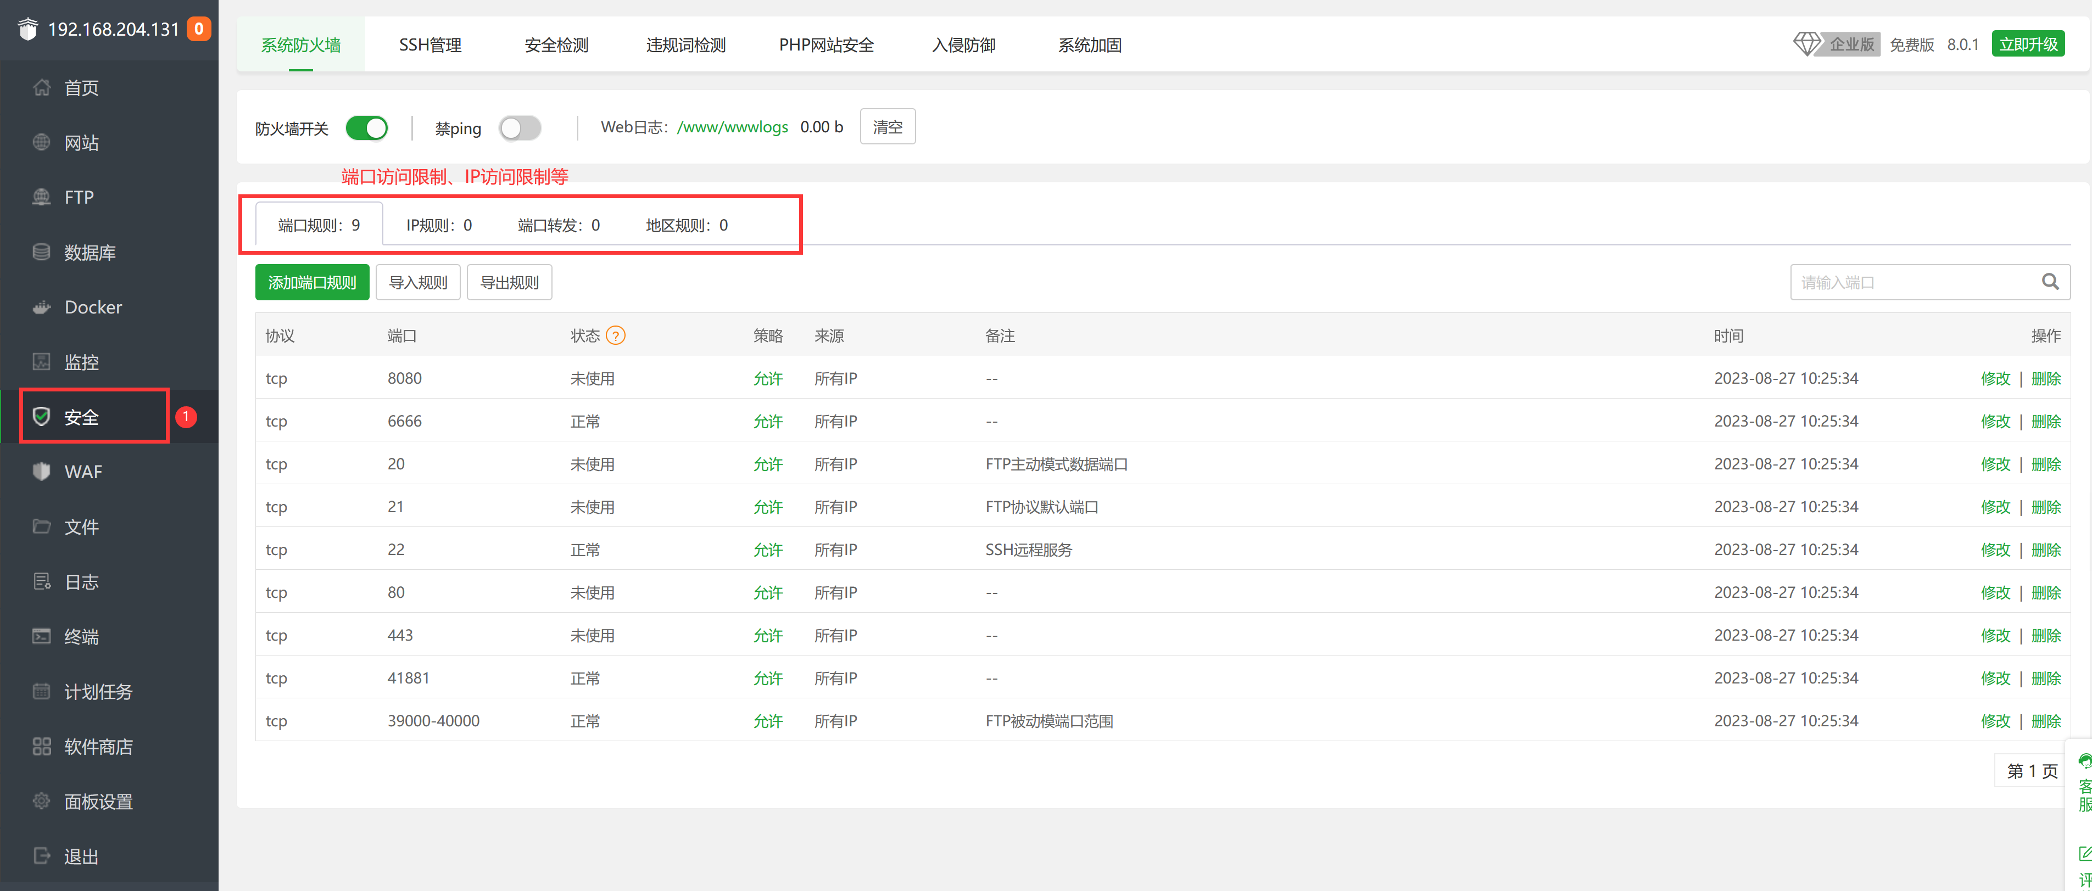
Task: Enable the 禁ping toggle
Action: [520, 128]
